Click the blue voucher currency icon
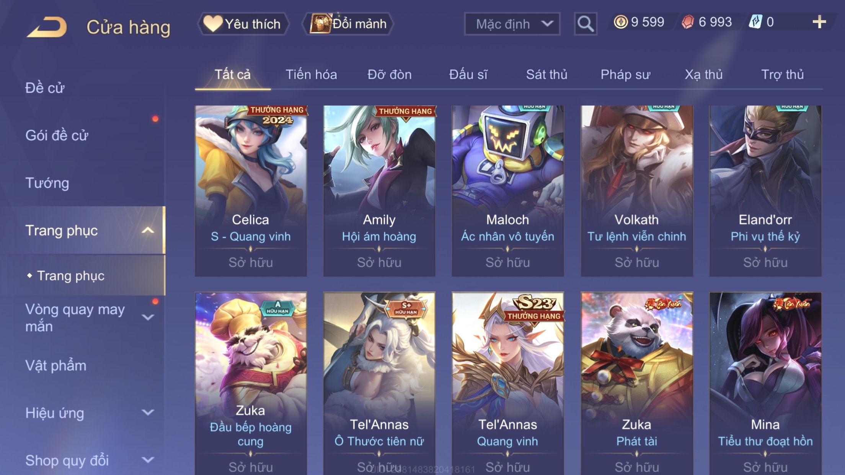The width and height of the screenshot is (845, 475). pyautogui.click(x=755, y=22)
